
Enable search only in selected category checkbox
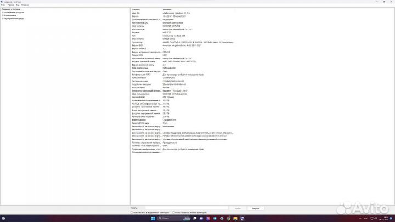click(132, 213)
